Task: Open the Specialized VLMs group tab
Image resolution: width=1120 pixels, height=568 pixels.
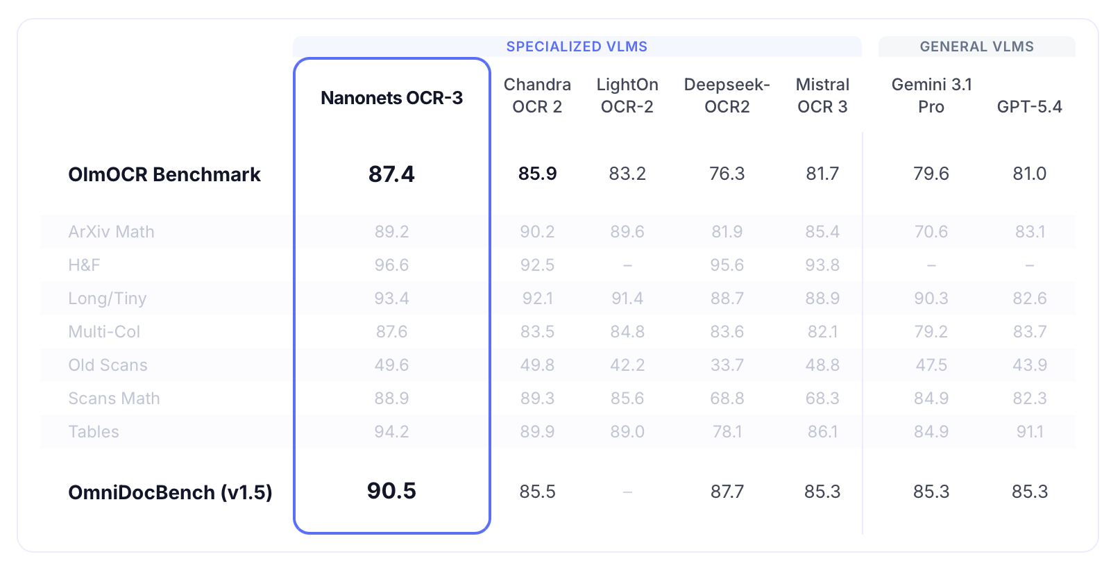Action: point(577,47)
